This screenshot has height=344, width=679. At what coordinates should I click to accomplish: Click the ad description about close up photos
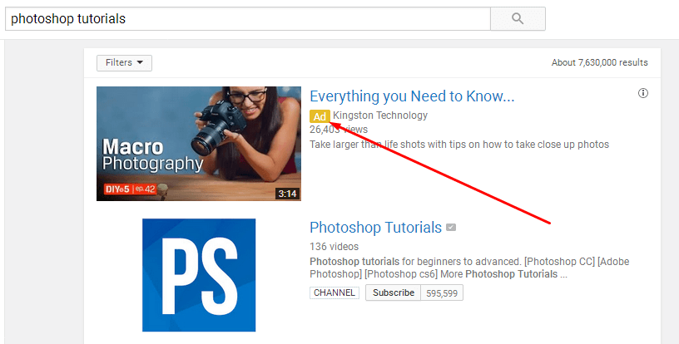(459, 145)
